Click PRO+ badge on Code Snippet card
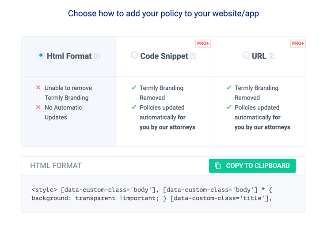The width and height of the screenshot is (327, 229). click(203, 44)
